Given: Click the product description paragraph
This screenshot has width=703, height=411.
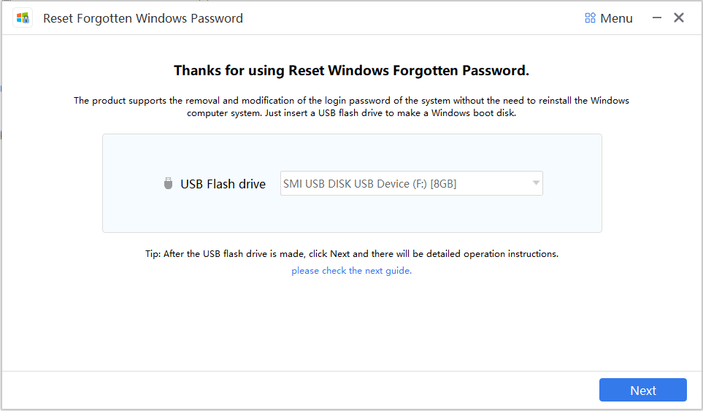Looking at the screenshot, I should (x=351, y=107).
